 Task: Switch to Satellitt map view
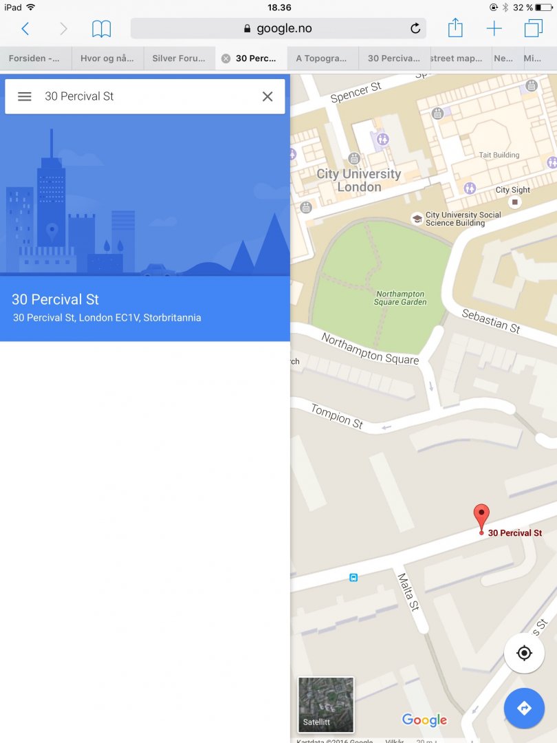point(326,704)
